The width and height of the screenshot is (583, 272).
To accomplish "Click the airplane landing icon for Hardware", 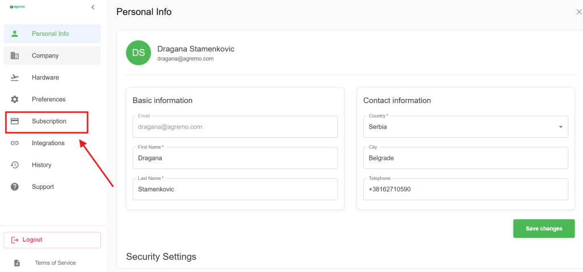I will point(15,77).
